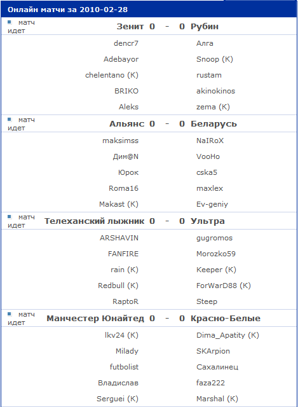Open player NaIRoX profile
The width and height of the screenshot is (298, 407).
pos(210,141)
